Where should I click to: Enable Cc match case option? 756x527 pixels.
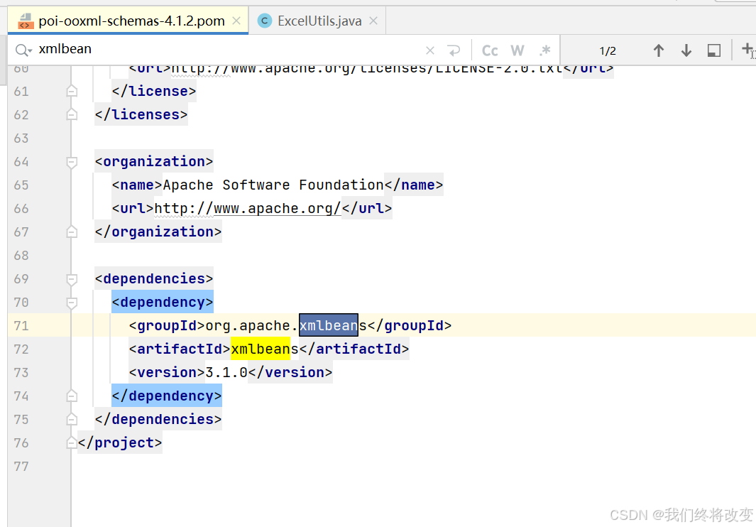490,50
